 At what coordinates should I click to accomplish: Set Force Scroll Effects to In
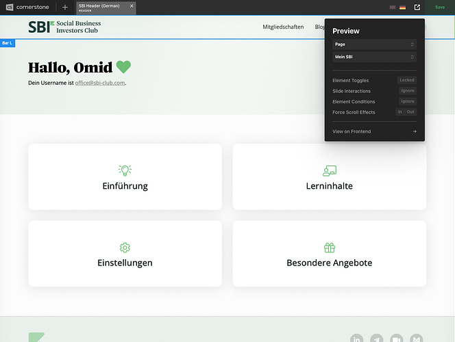pyautogui.click(x=400, y=112)
